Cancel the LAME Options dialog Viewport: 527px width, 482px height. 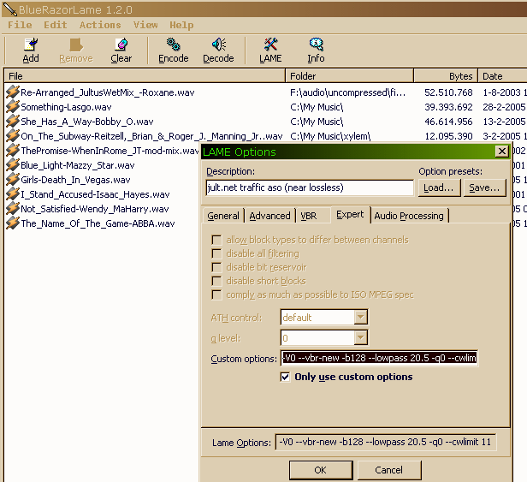(389, 470)
